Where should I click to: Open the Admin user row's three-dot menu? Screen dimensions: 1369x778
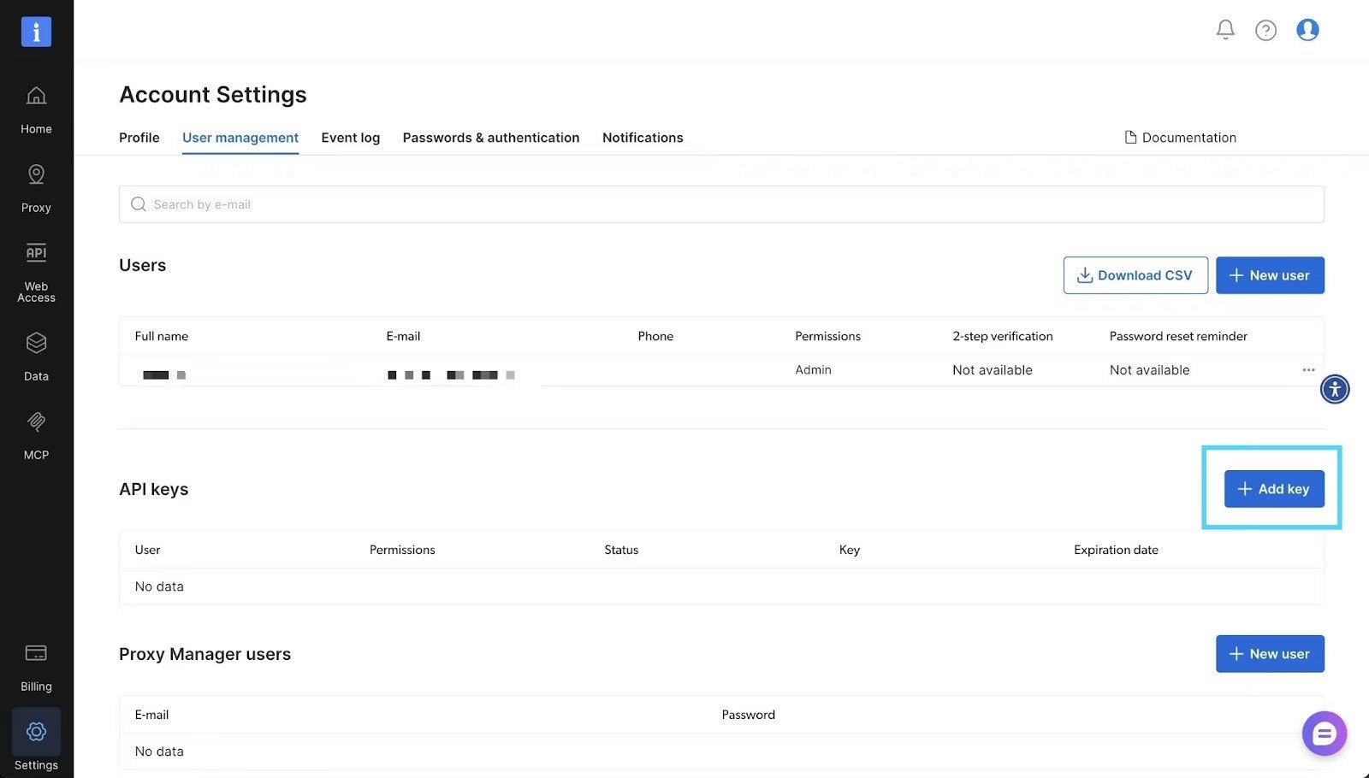point(1308,370)
